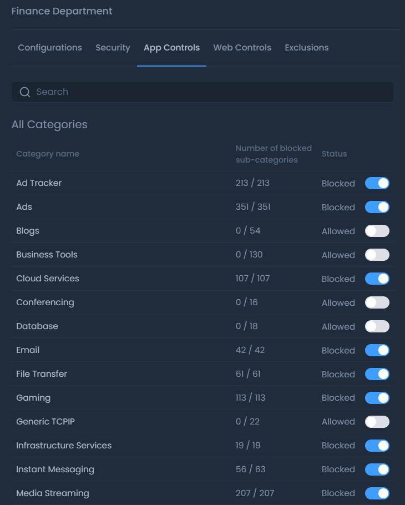Enable the Generic TCPIP block switch
The height and width of the screenshot is (505, 405).
click(x=377, y=421)
